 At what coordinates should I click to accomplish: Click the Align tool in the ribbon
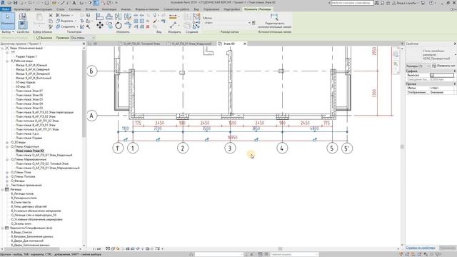tap(100, 16)
